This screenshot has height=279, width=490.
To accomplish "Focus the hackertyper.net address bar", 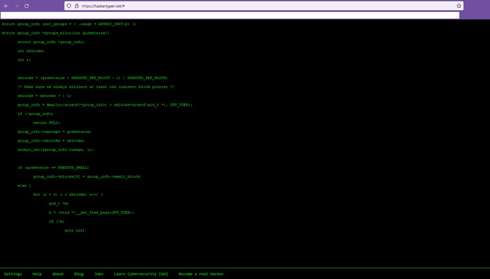I will click(218, 5).
